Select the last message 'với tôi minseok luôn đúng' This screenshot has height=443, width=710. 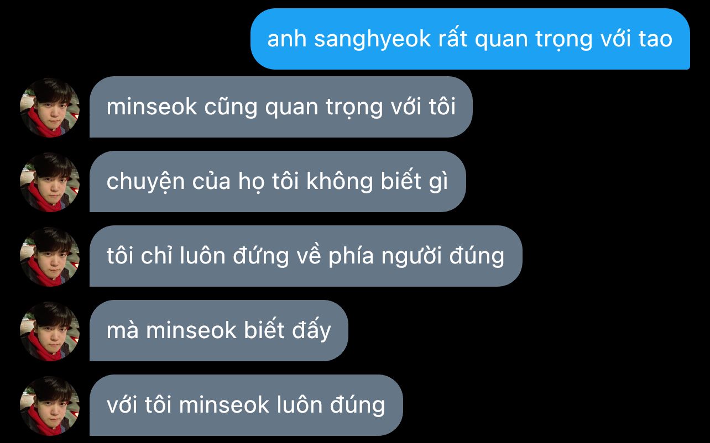pos(246,405)
